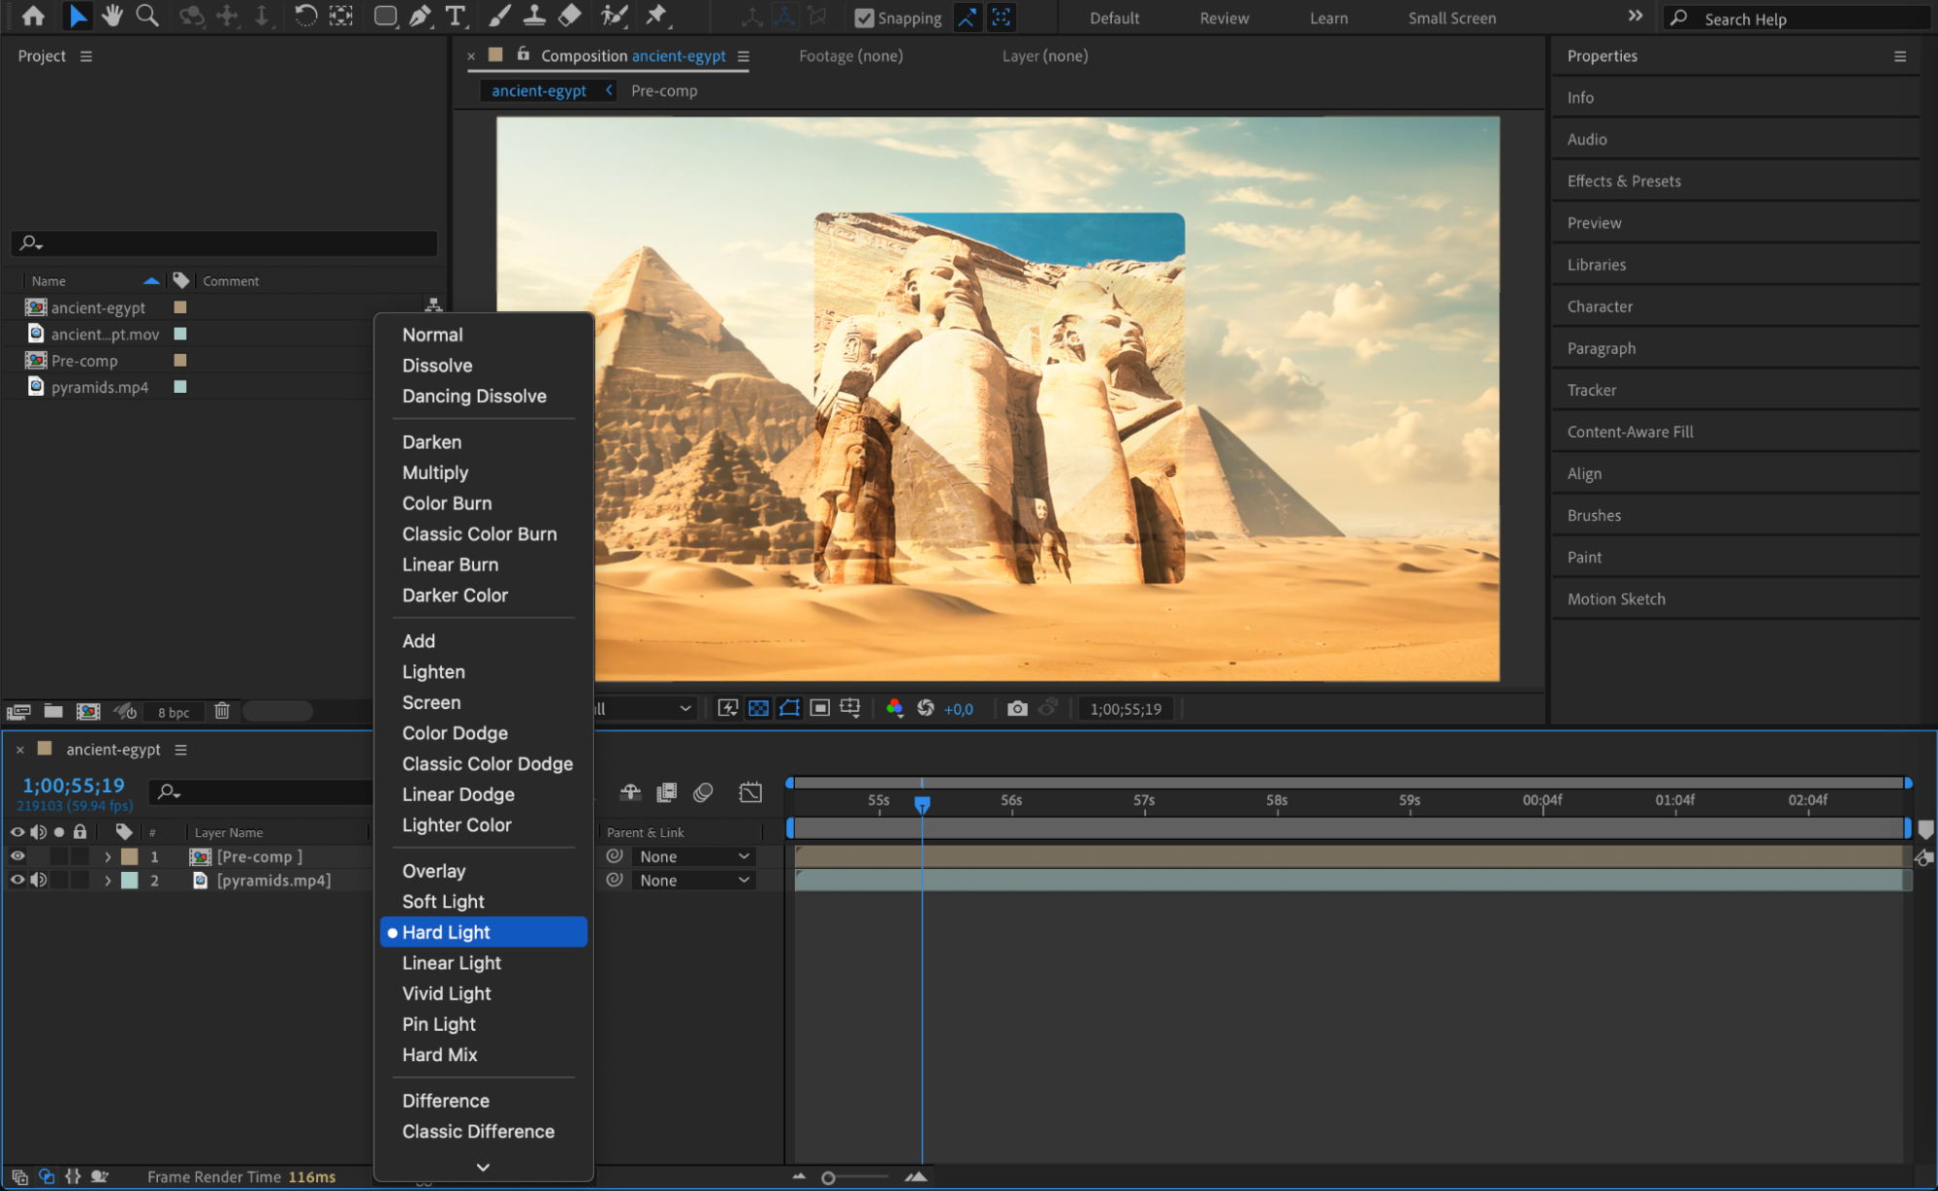Expand the Pre-comp layer properties
The image size is (1938, 1191).
[x=108, y=856]
